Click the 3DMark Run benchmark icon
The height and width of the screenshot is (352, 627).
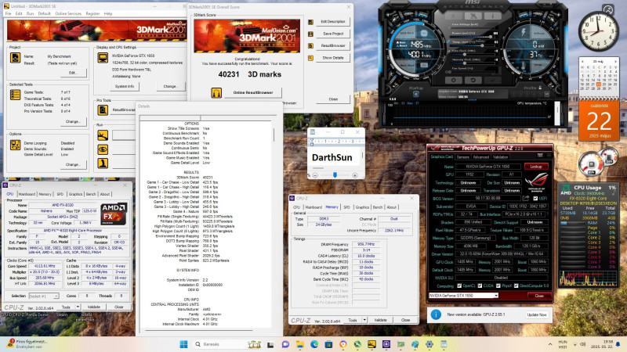(103, 135)
